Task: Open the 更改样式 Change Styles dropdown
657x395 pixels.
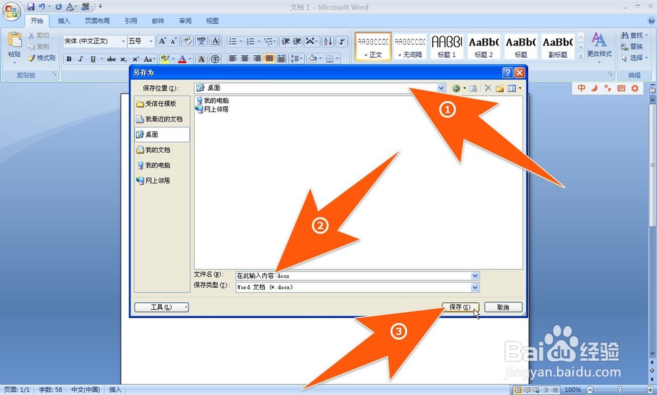Action: tap(599, 48)
